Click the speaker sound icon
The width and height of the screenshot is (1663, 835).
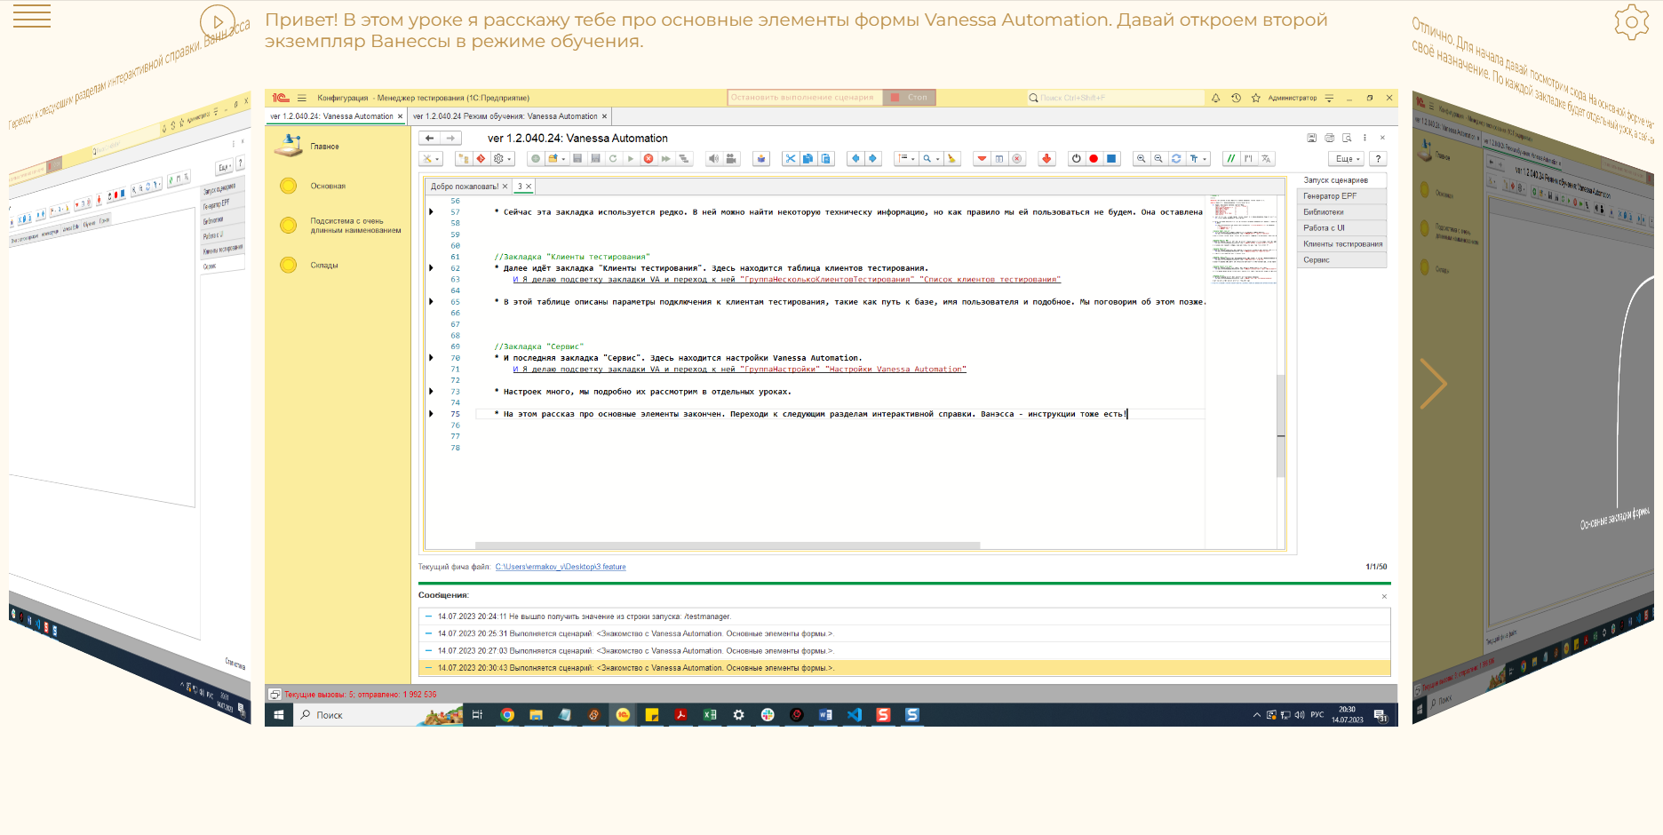(x=713, y=159)
